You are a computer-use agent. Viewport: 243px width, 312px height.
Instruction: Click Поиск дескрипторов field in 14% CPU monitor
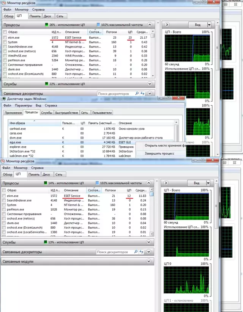(x=115, y=252)
